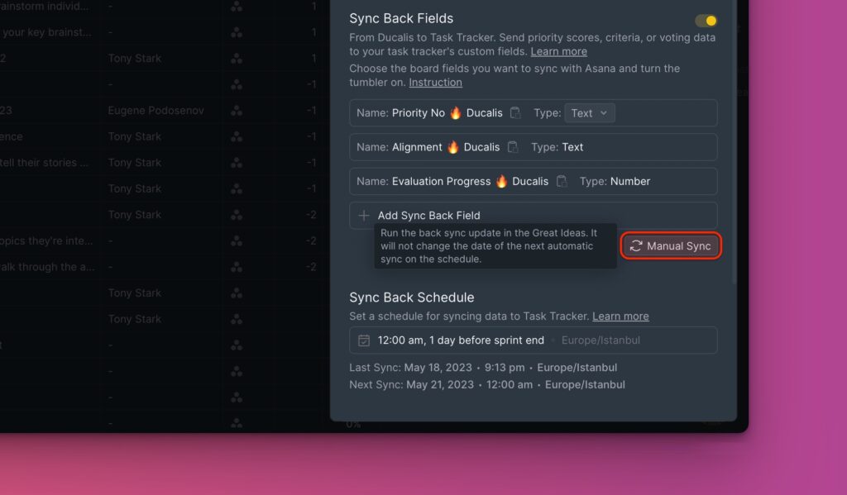Click the 'tell their stories' task row text
The width and height of the screenshot is (847, 495).
click(x=44, y=163)
